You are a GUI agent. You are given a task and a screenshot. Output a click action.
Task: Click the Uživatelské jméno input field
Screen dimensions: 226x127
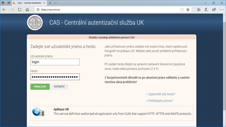click(55, 62)
